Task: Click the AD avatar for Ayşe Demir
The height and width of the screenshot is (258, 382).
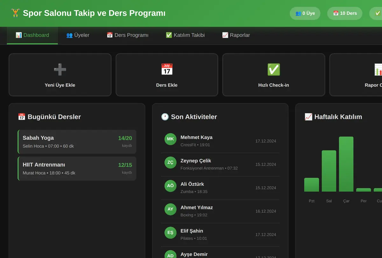Action: tap(170, 255)
